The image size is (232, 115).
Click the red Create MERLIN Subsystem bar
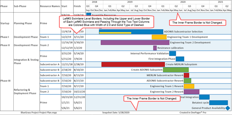click(x=133, y=64)
